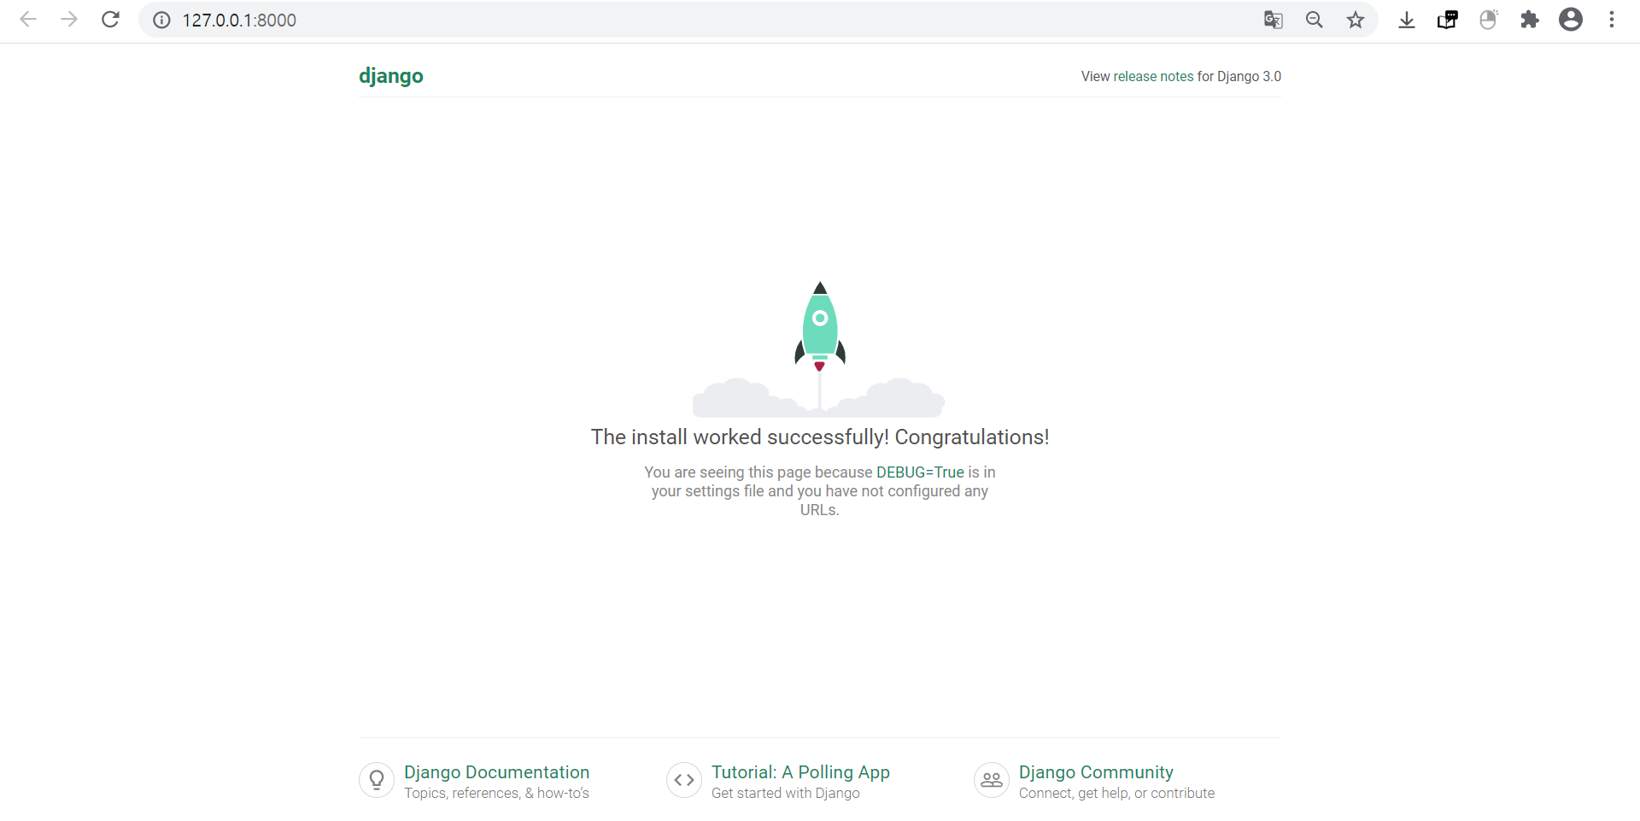Click the django logo text
The image size is (1640, 821).
point(391,76)
